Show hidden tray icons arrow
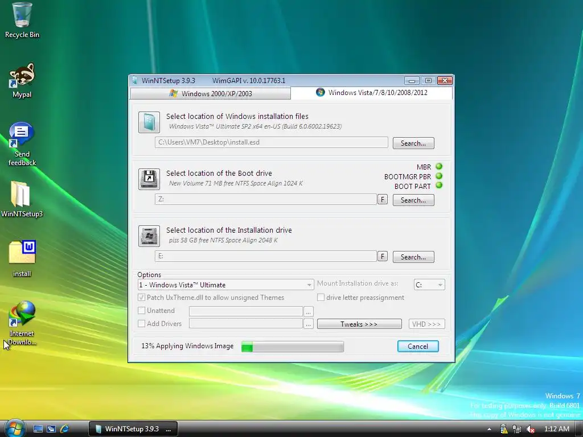The image size is (583, 437). click(x=489, y=429)
